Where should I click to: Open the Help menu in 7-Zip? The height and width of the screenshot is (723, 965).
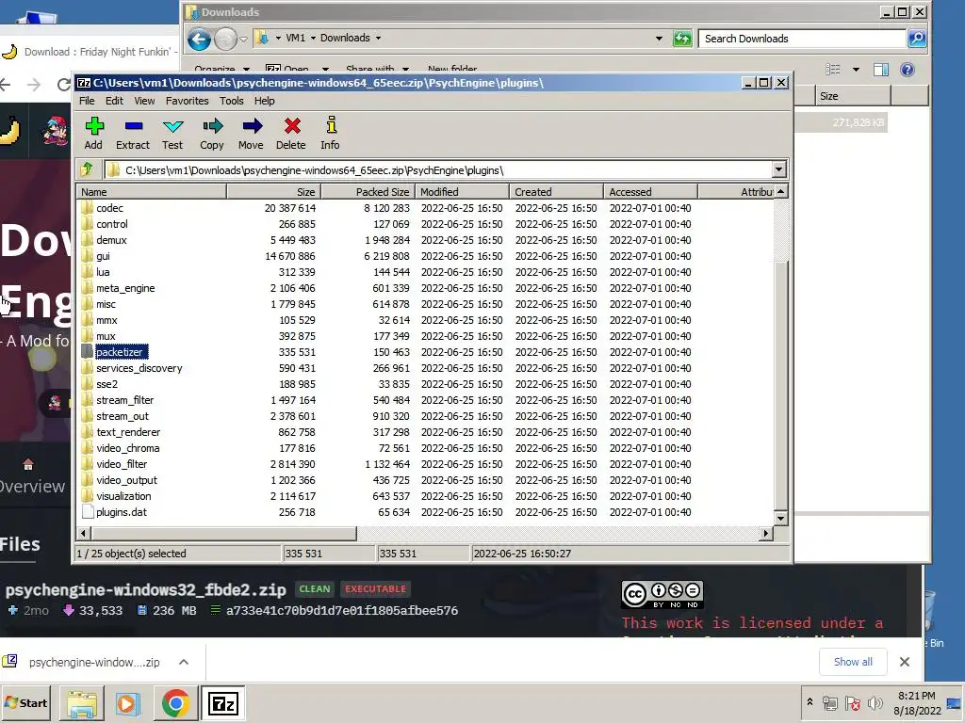tap(264, 101)
